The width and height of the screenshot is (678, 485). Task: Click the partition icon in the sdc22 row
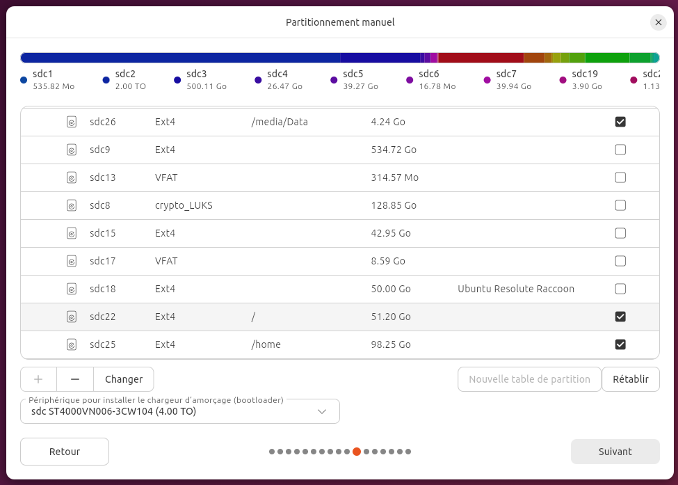point(72,317)
